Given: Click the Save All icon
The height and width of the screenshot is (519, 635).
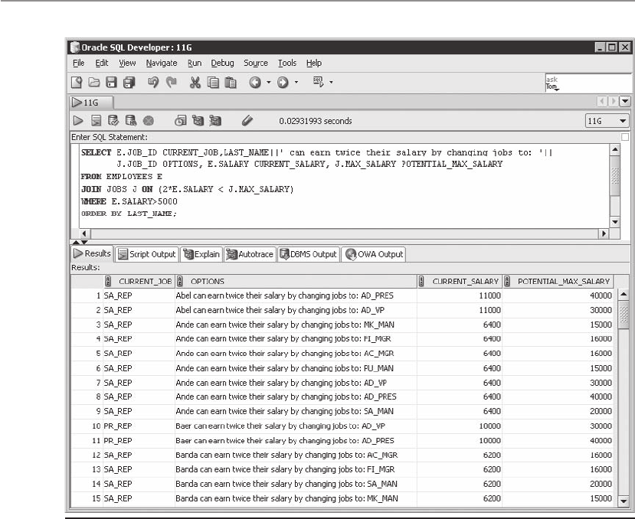Looking at the screenshot, I should tap(129, 82).
